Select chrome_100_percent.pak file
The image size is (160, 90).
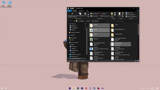click(120, 39)
